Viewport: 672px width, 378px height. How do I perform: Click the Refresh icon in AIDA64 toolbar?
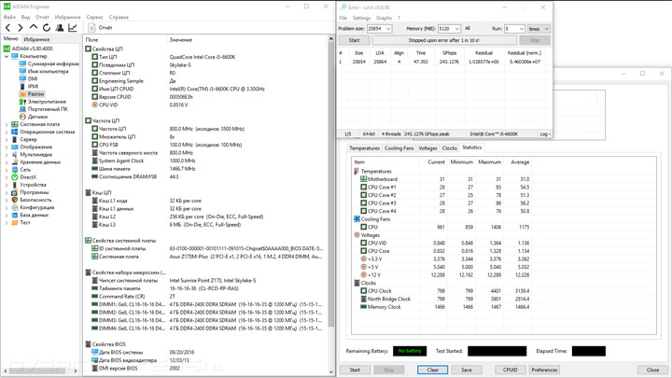(47, 28)
